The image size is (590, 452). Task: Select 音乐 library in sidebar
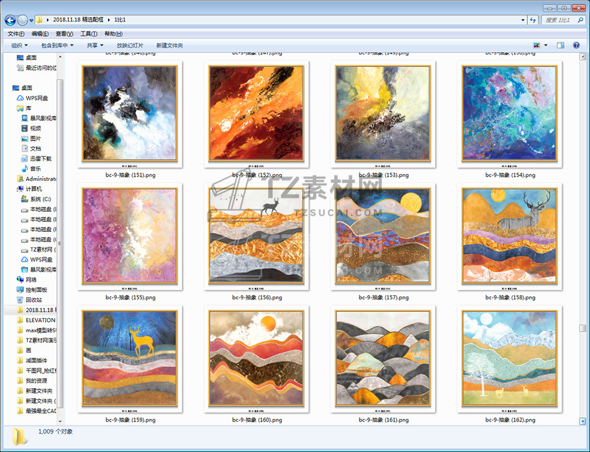click(31, 169)
